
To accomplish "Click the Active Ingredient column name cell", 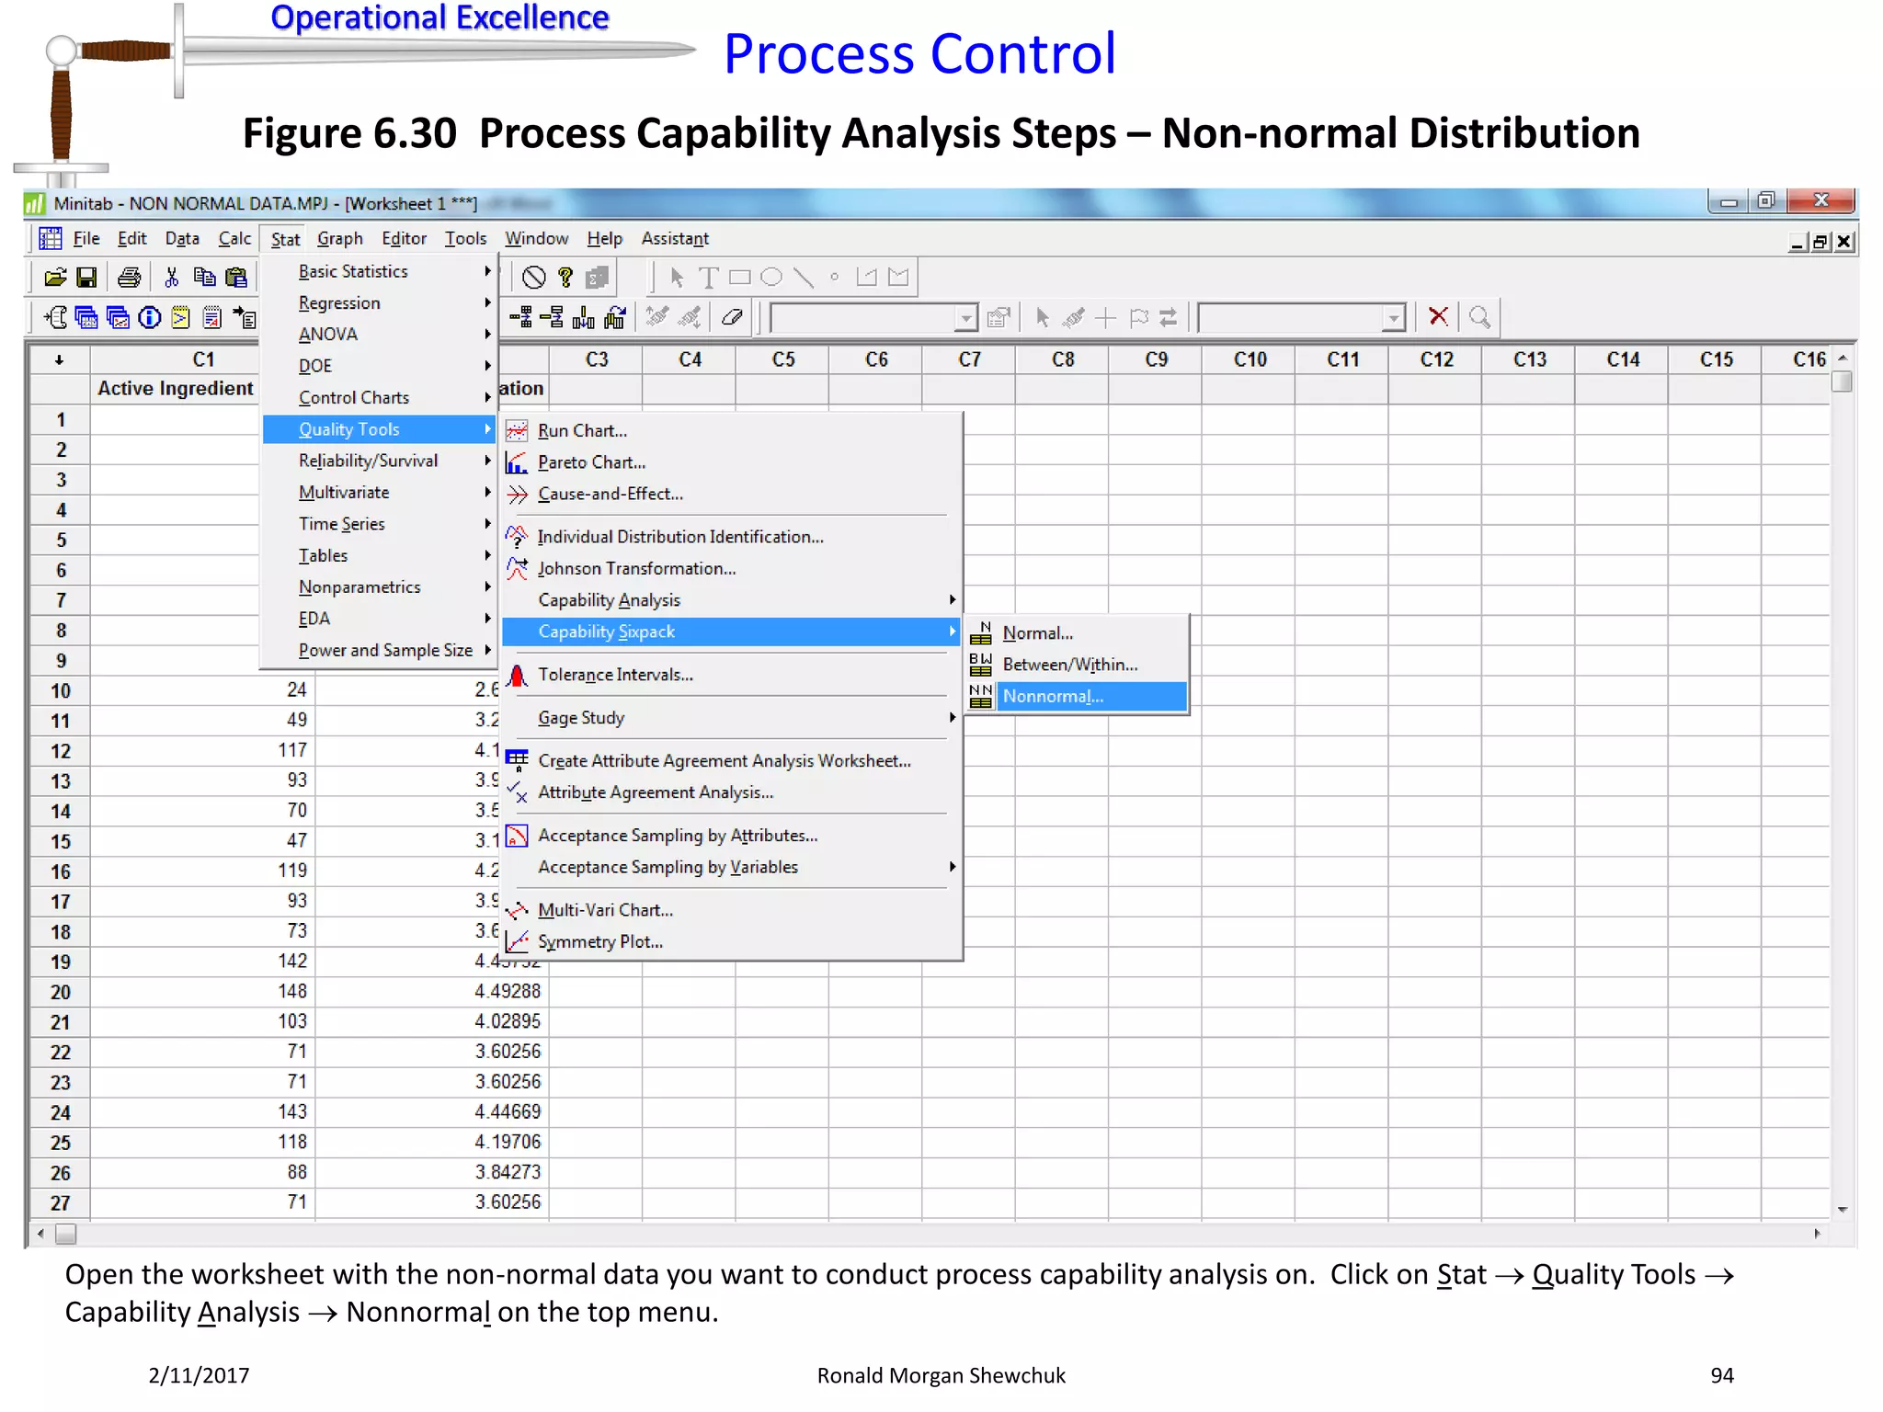I will tap(176, 389).
